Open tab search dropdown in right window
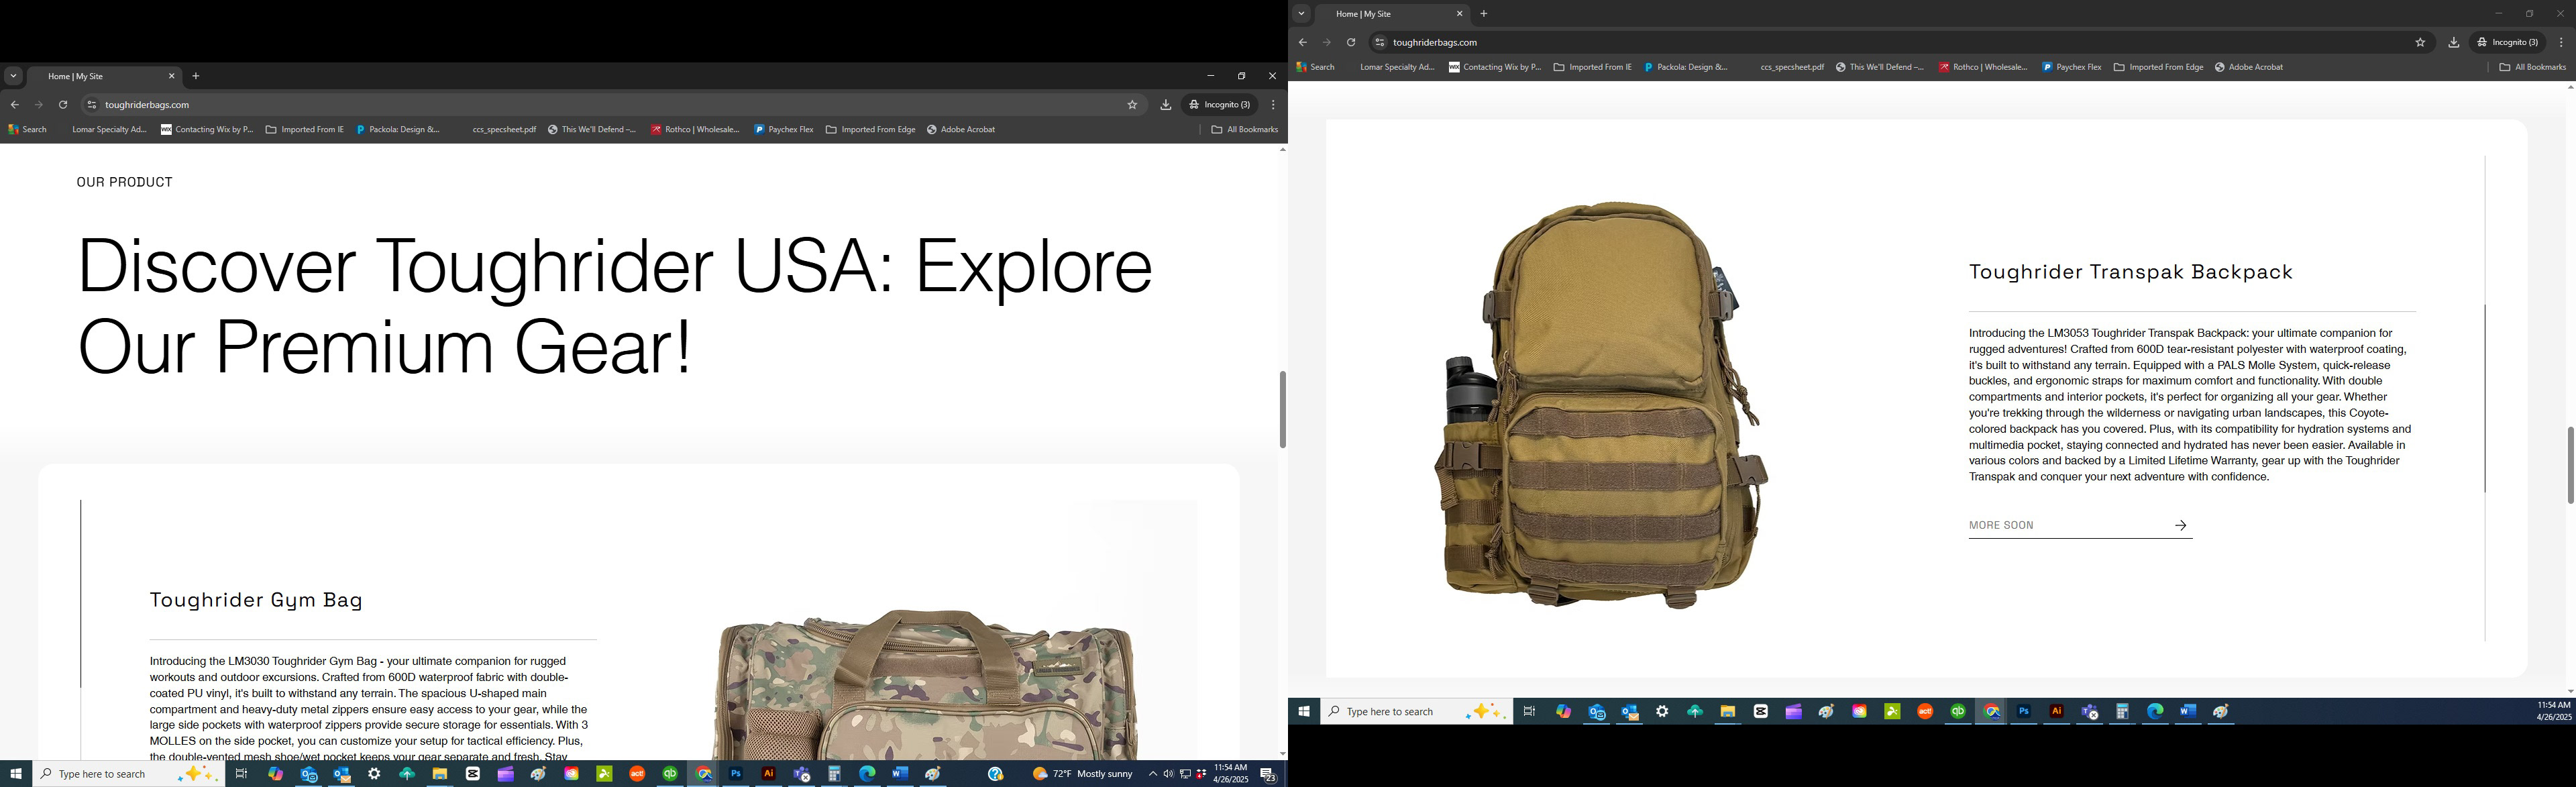Viewport: 2576px width, 787px height. click(1302, 14)
